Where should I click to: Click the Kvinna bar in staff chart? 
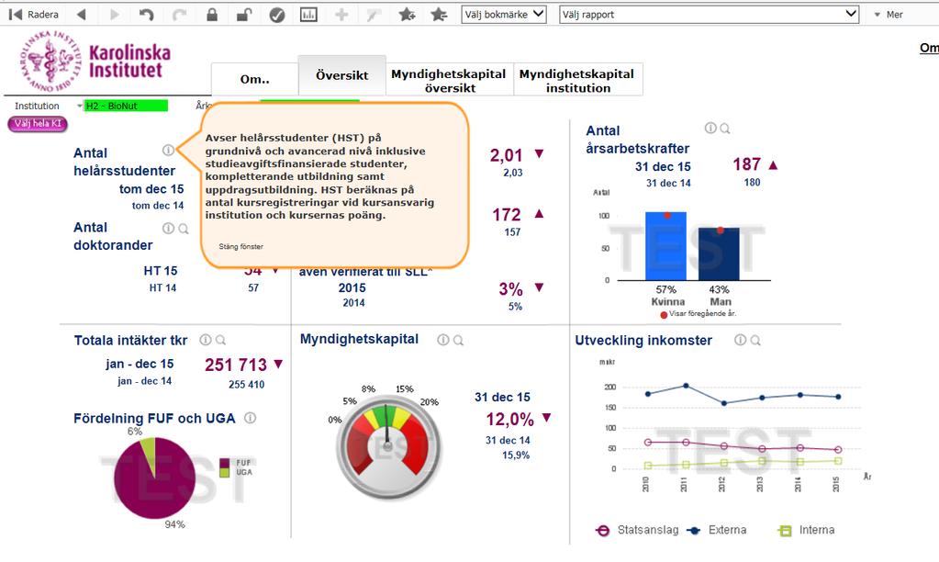[665, 246]
